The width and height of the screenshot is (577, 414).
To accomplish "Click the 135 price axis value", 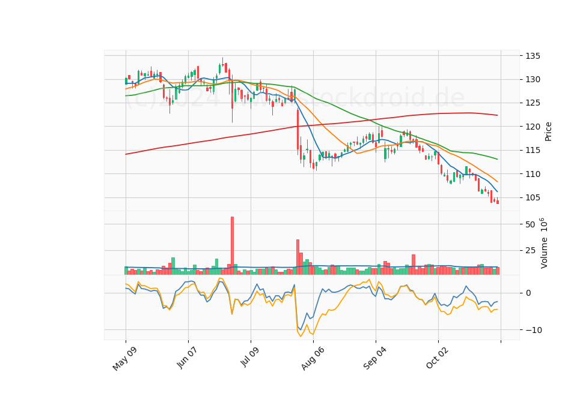I will (x=533, y=56).
